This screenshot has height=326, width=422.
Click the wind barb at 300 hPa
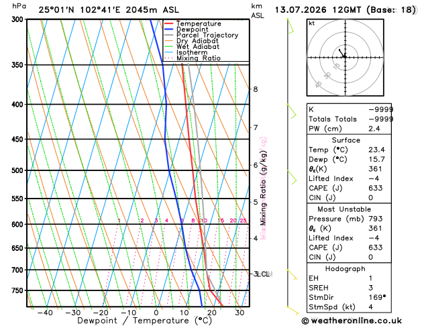coord(291,26)
